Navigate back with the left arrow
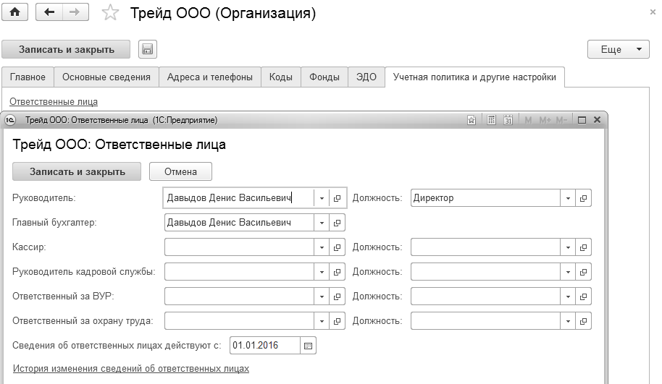The width and height of the screenshot is (662, 384). click(49, 12)
